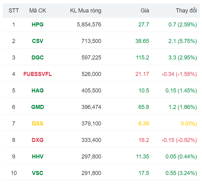Select net buy volume 379,100

point(91,124)
